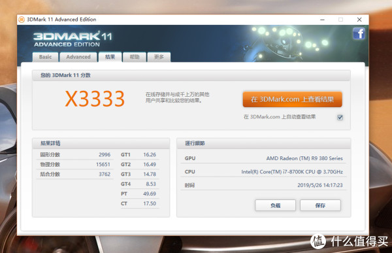Click the GT1 value 16.26
Viewport: 392px width, 253px height.
click(150, 155)
